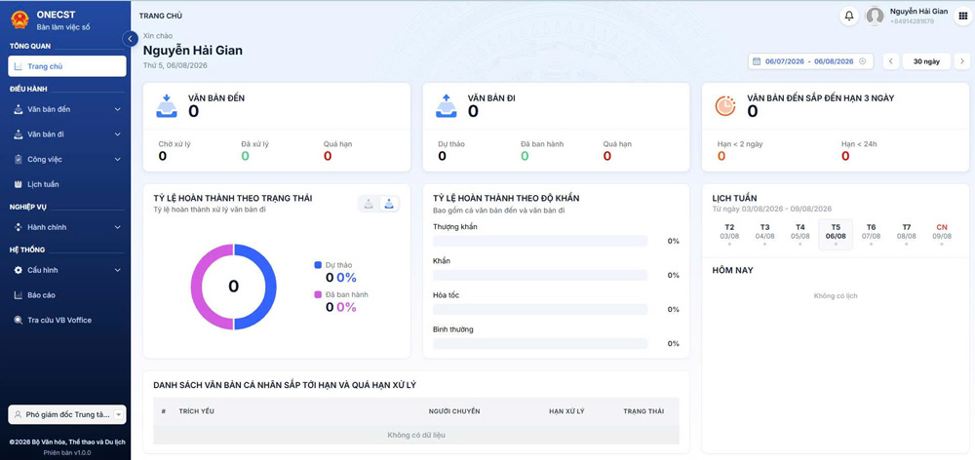975x460 pixels.
Task: Click the clock icon for sắp đến hạn
Action: click(725, 106)
